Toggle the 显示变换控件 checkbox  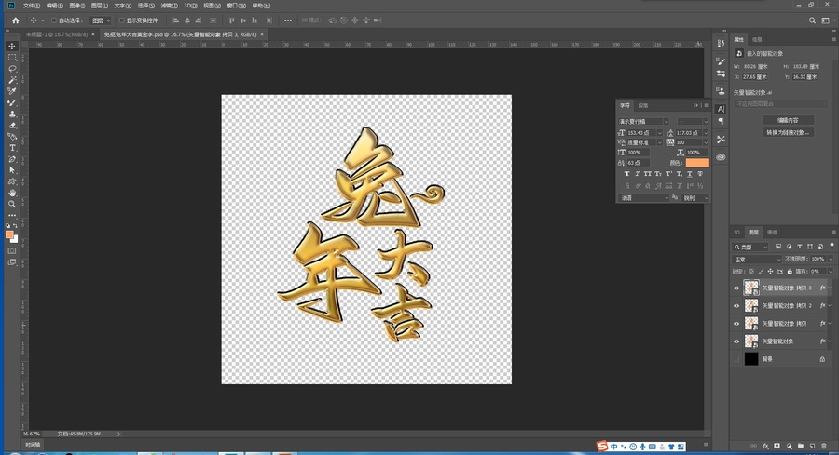121,20
